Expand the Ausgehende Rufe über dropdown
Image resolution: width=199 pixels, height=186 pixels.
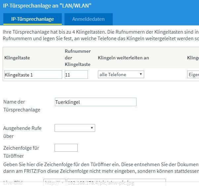(x=75, y=128)
